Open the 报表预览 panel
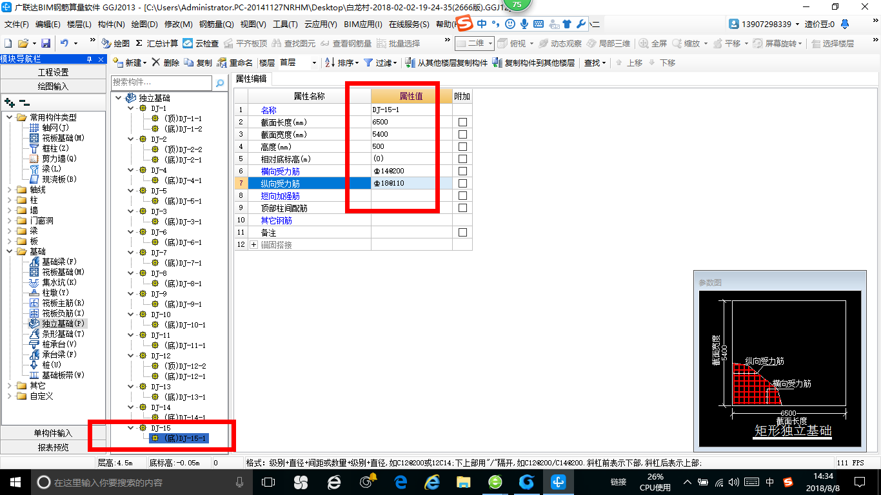Screen dimensions: 881x495 click(x=53, y=447)
